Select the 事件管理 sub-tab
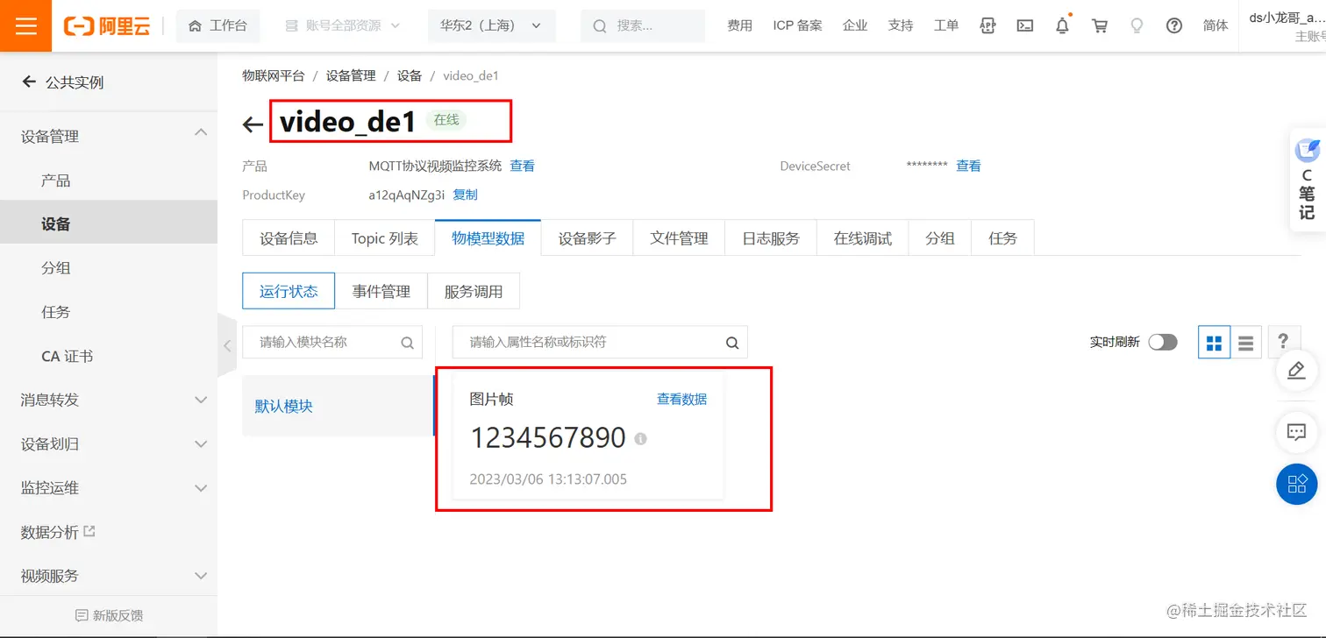Viewport: 1326px width, 638px height. 381,291
